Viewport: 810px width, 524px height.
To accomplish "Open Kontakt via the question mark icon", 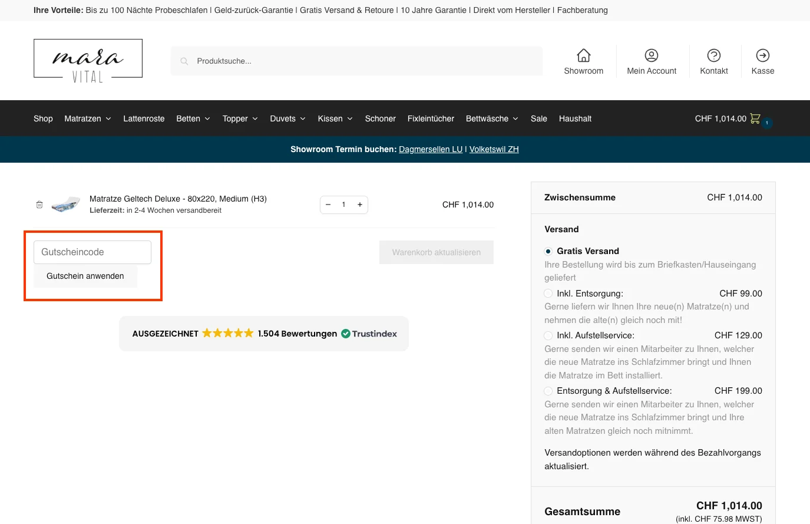I will coord(713,55).
